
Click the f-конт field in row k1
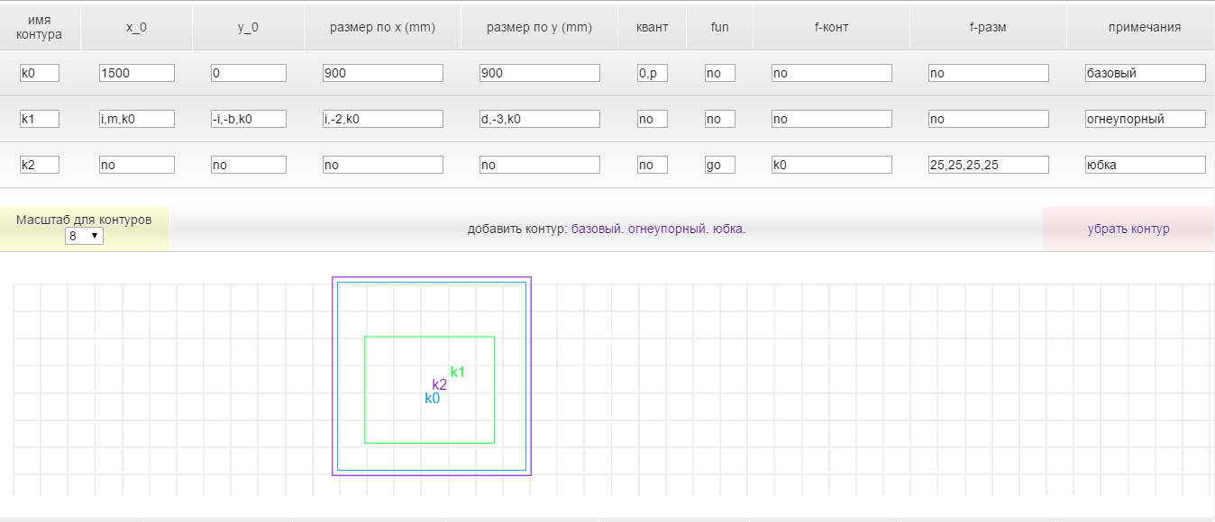832,119
